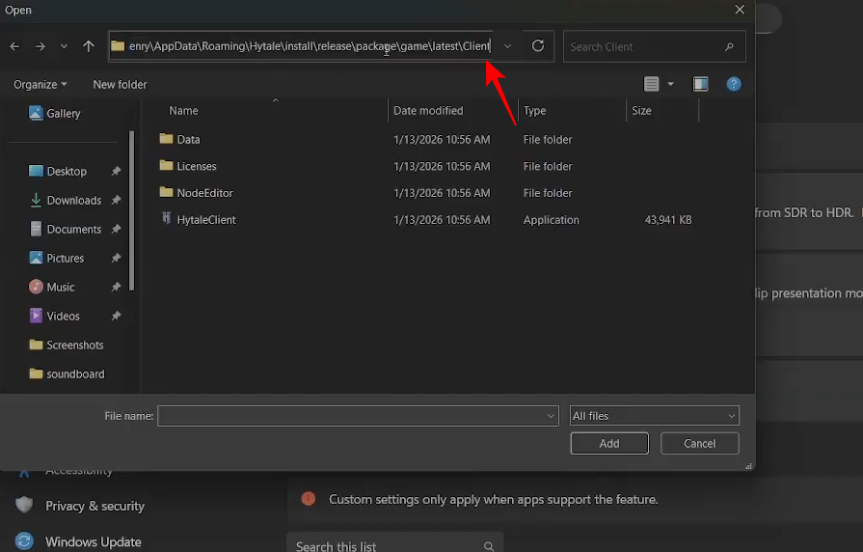Open the All files type dropdown
This screenshot has height=552, width=863.
pos(654,416)
